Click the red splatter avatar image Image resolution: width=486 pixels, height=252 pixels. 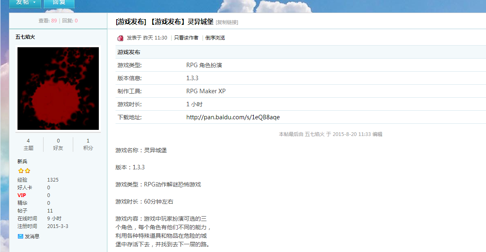[x=58, y=88]
